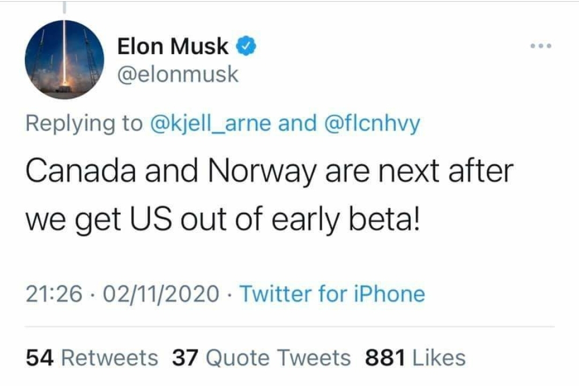
Task: Click the thread connector line above the avatar
Action: tap(64, 7)
